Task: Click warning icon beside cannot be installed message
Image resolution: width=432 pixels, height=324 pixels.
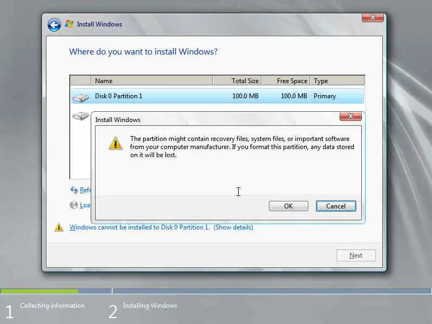Action: (59, 227)
